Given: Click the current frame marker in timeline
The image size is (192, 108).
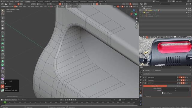Looking at the screenshot, I should 5,102.
